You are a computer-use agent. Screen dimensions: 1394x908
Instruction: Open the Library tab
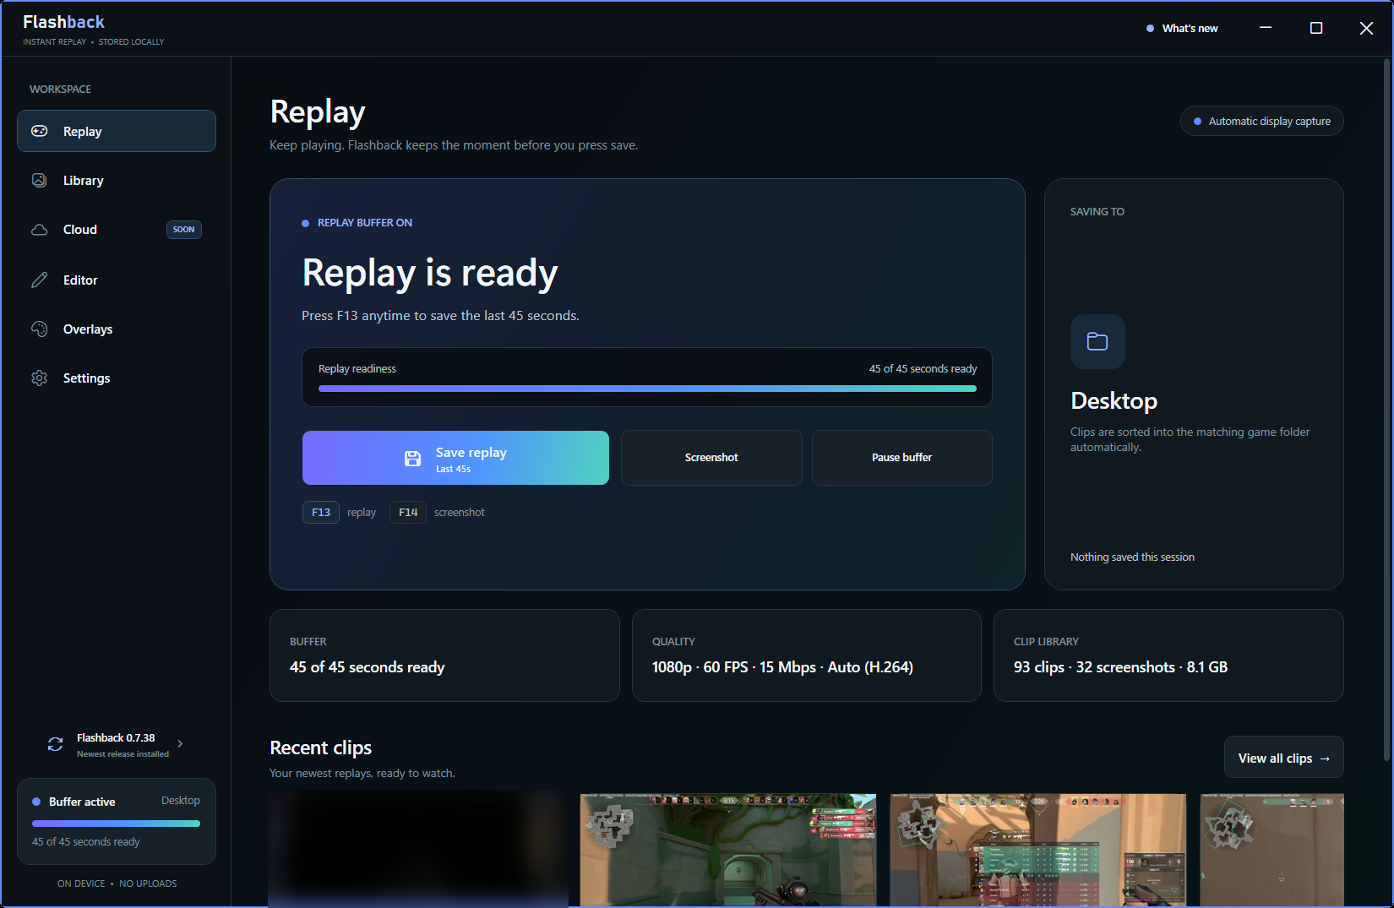[x=117, y=180]
